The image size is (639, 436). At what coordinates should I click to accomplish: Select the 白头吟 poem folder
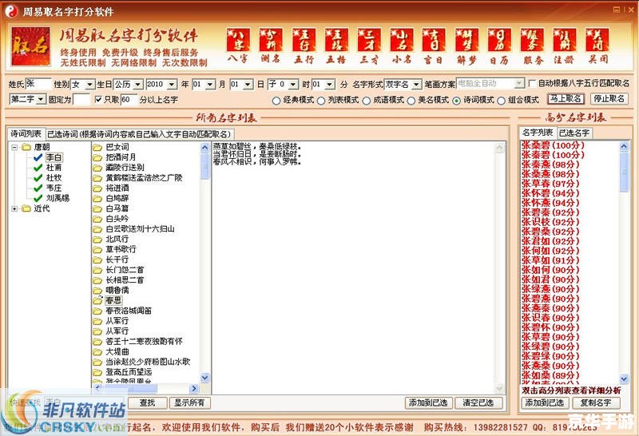(111, 219)
